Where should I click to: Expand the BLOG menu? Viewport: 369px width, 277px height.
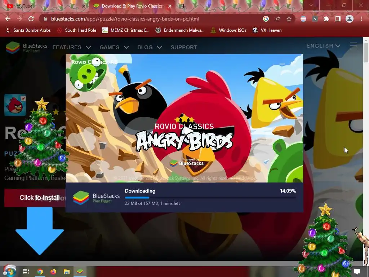[150, 47]
